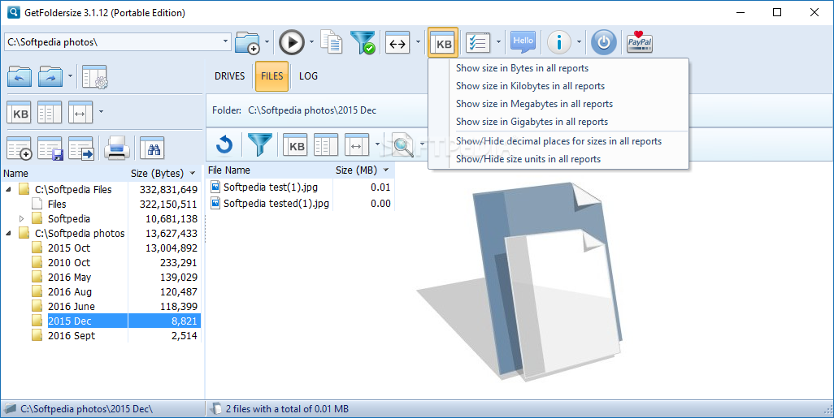Click the new scan folder icon
The image size is (834, 418).
247,42
